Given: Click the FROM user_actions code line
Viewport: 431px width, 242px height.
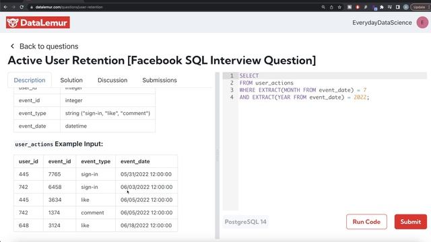Looking at the screenshot, I should click(267, 83).
